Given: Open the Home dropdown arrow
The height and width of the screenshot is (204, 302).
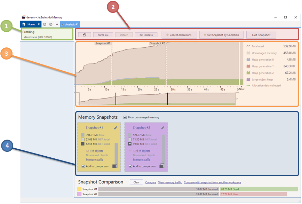Looking at the screenshot, I should pyautogui.click(x=39, y=24).
